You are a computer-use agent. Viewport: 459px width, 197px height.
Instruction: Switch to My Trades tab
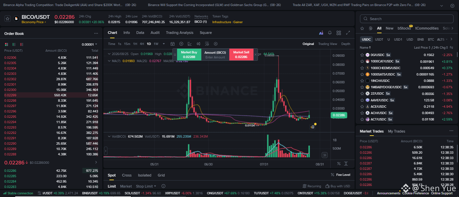pyautogui.click(x=397, y=131)
